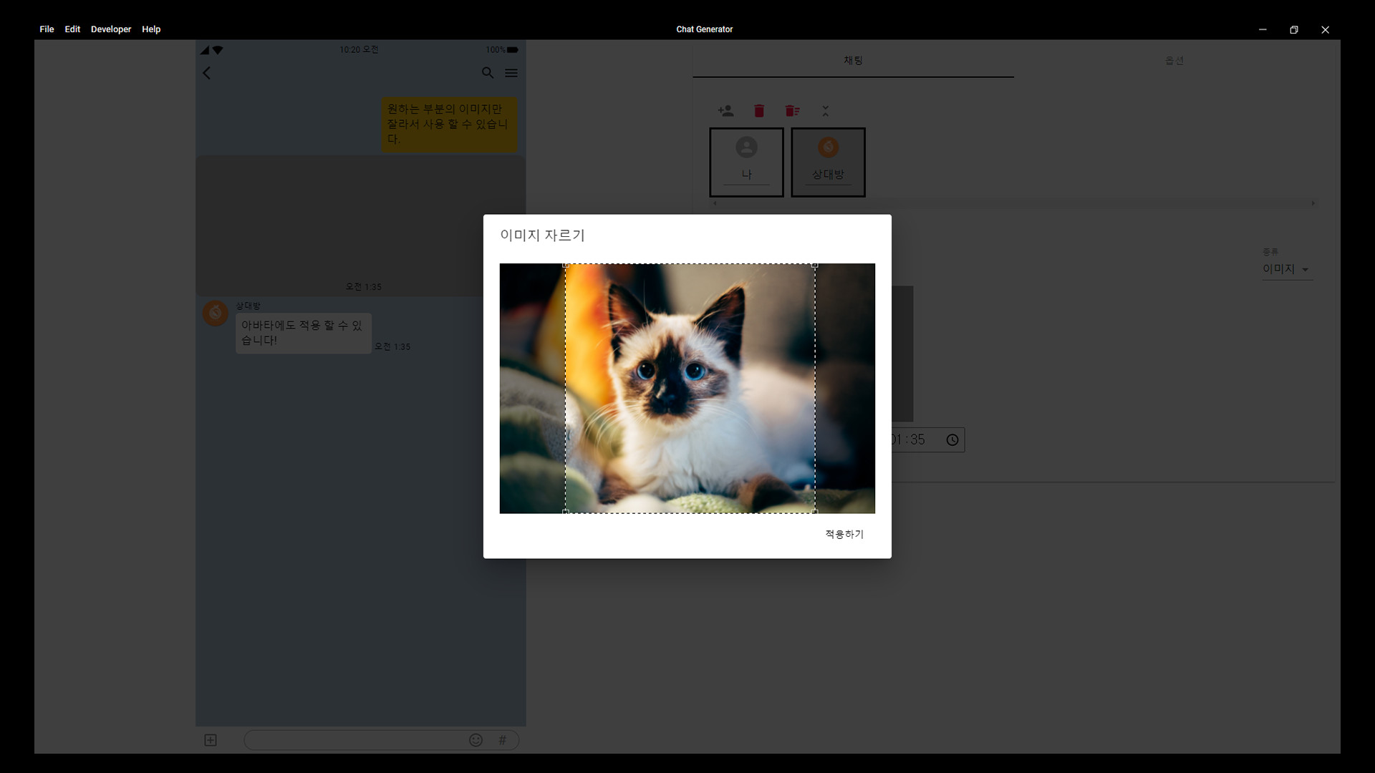Click the 상대방 orange avatar in the conversation

(x=215, y=313)
